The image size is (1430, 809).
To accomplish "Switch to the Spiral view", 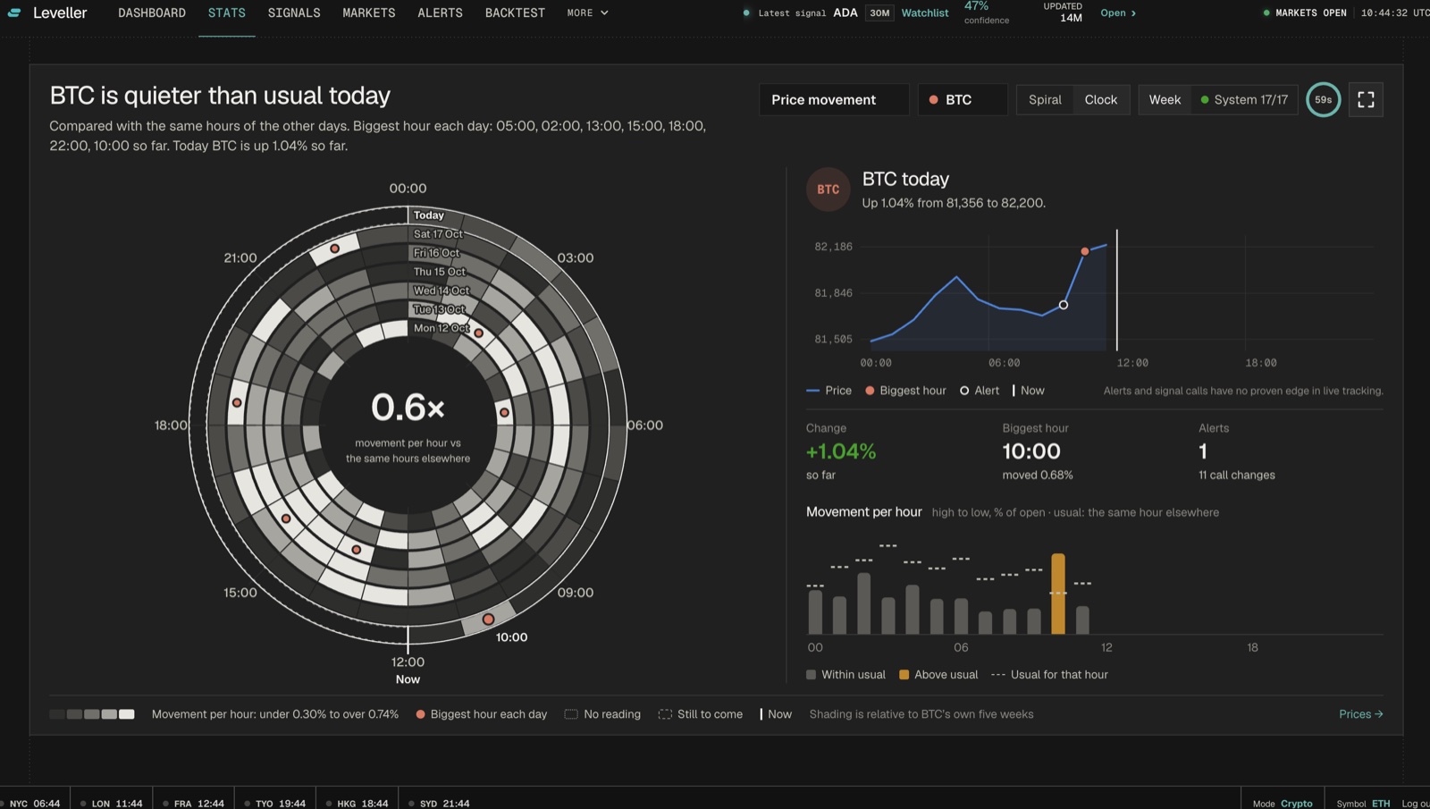I will pyautogui.click(x=1045, y=99).
